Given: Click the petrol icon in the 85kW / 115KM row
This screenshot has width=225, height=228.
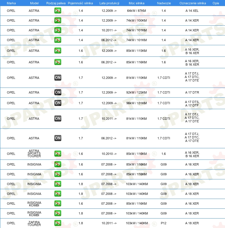Looking at the screenshot, I should [x=58, y=51].
